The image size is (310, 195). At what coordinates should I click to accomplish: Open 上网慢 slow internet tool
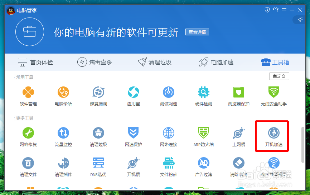[239, 137]
